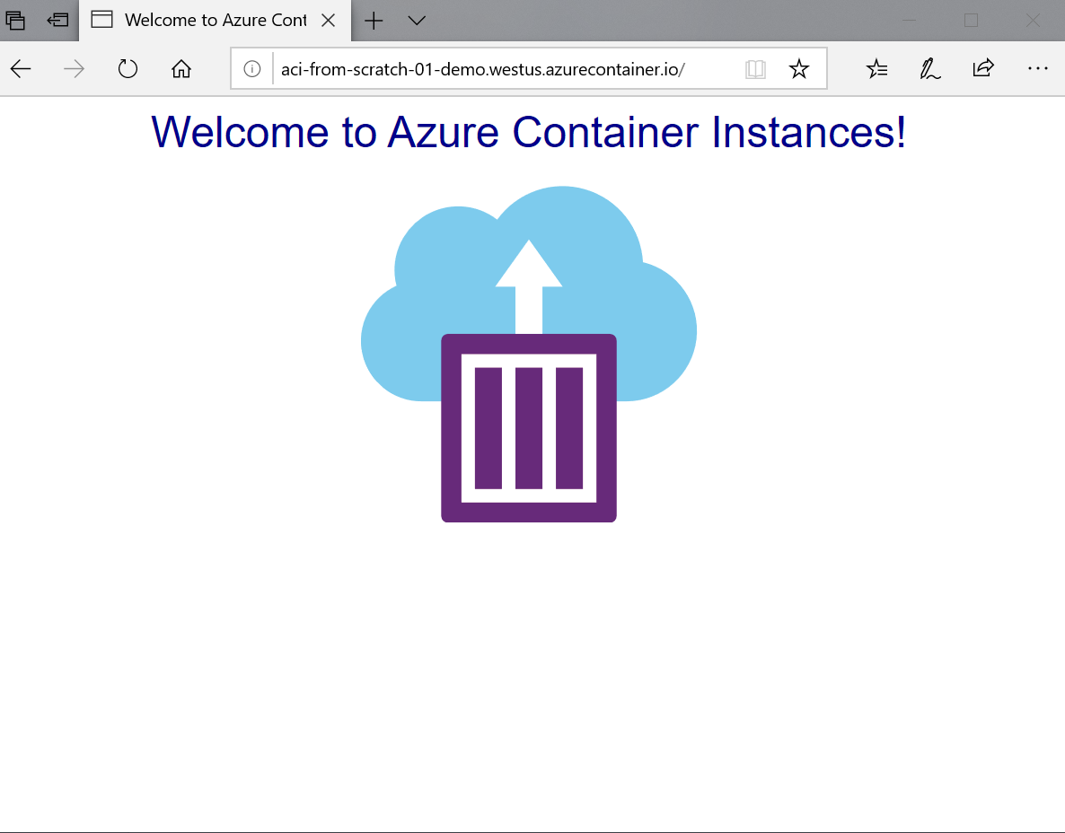
Task: Minimize the browser window
Action: pyautogui.click(x=909, y=21)
